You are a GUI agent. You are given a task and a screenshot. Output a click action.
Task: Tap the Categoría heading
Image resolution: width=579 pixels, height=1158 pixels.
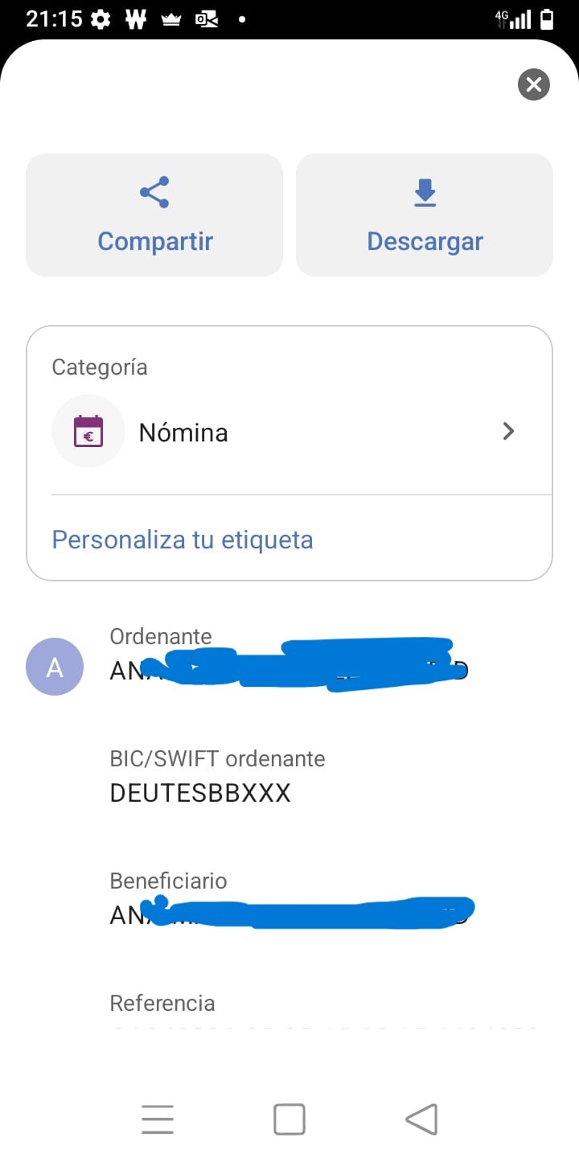100,368
